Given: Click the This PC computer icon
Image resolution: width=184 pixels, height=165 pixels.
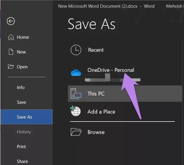Looking at the screenshot, I should coord(76,94).
